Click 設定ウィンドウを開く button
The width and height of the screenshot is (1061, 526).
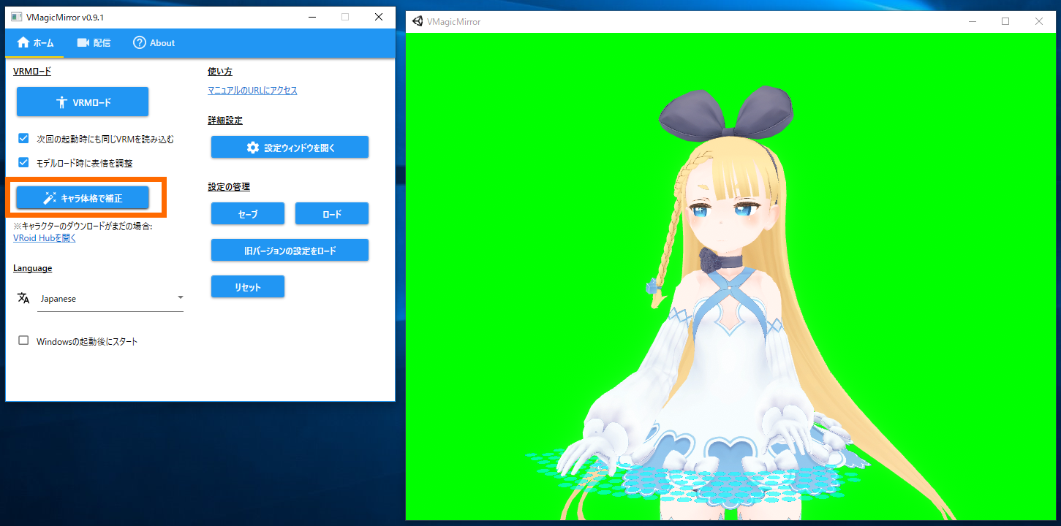point(290,147)
